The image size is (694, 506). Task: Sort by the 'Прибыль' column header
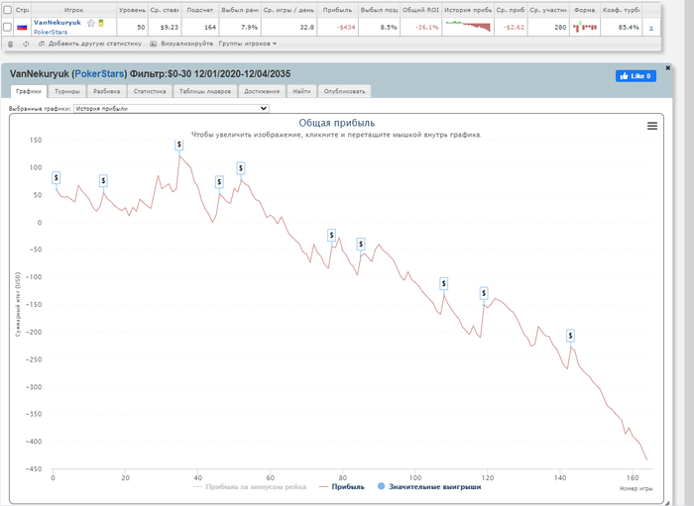[x=337, y=10]
